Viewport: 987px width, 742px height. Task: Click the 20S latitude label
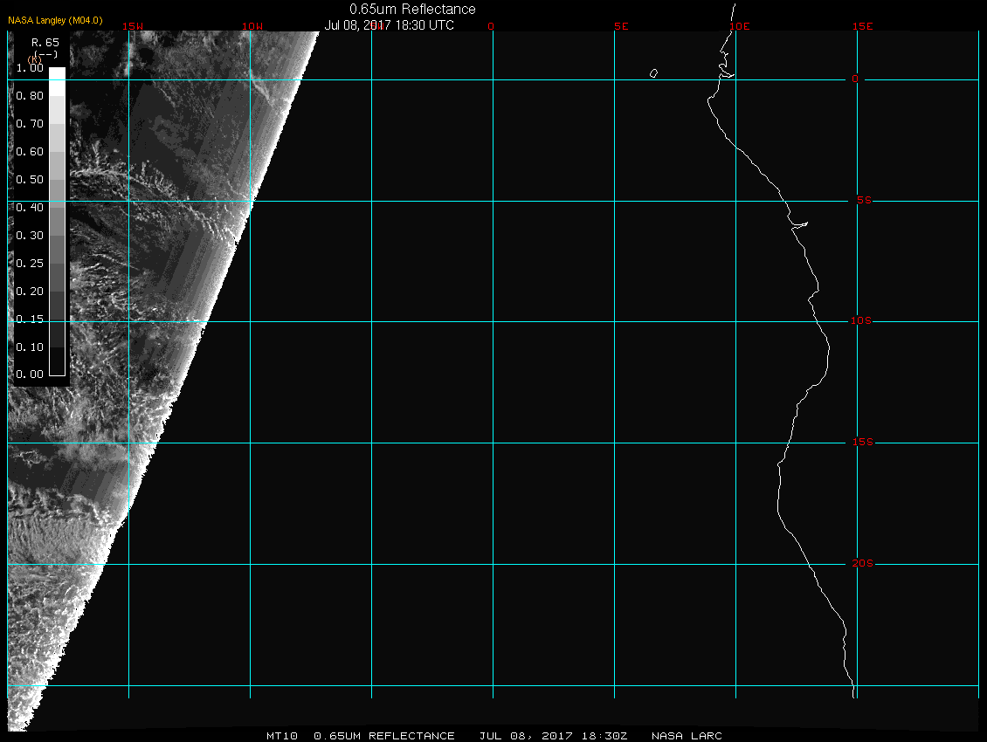[x=861, y=564]
